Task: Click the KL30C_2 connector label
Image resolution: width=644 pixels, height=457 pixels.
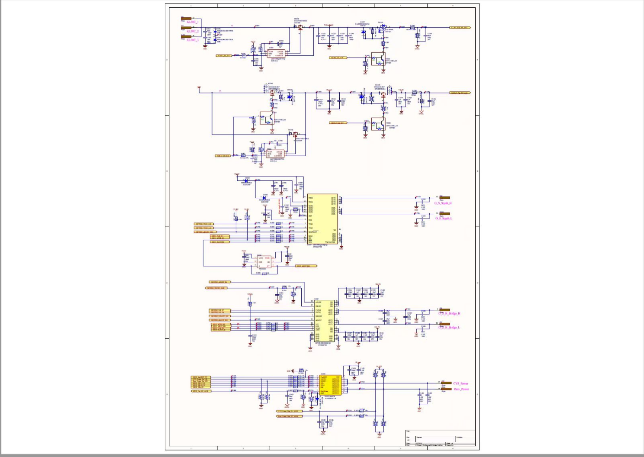Action: coord(193,31)
